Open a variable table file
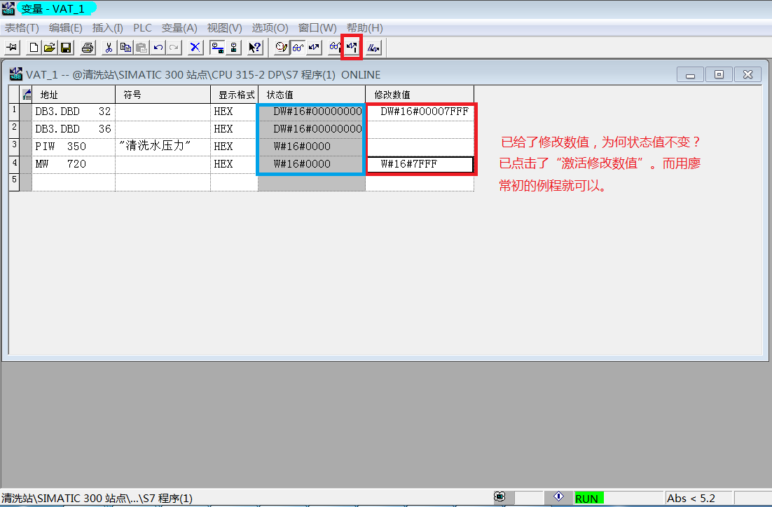772x507 pixels. (x=50, y=48)
